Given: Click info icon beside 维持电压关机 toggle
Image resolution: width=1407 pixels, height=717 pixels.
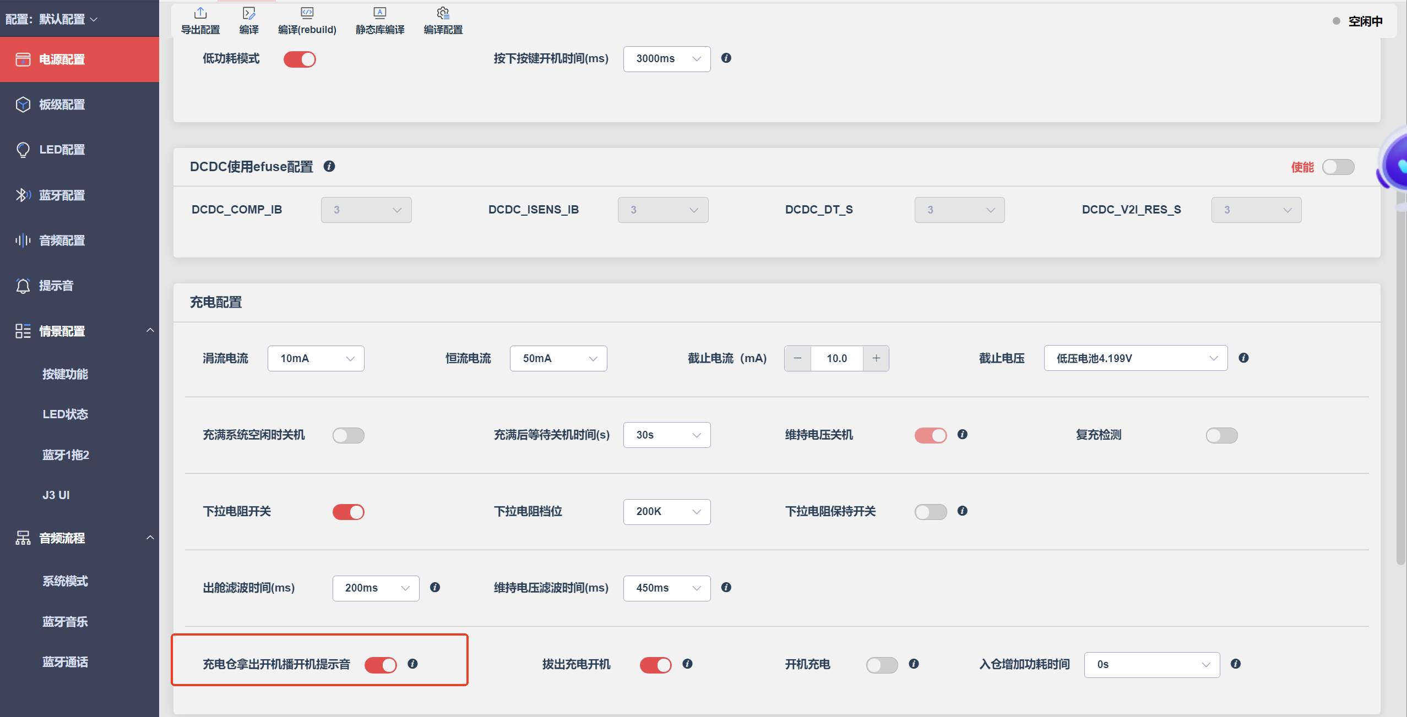Looking at the screenshot, I should pyautogui.click(x=963, y=434).
